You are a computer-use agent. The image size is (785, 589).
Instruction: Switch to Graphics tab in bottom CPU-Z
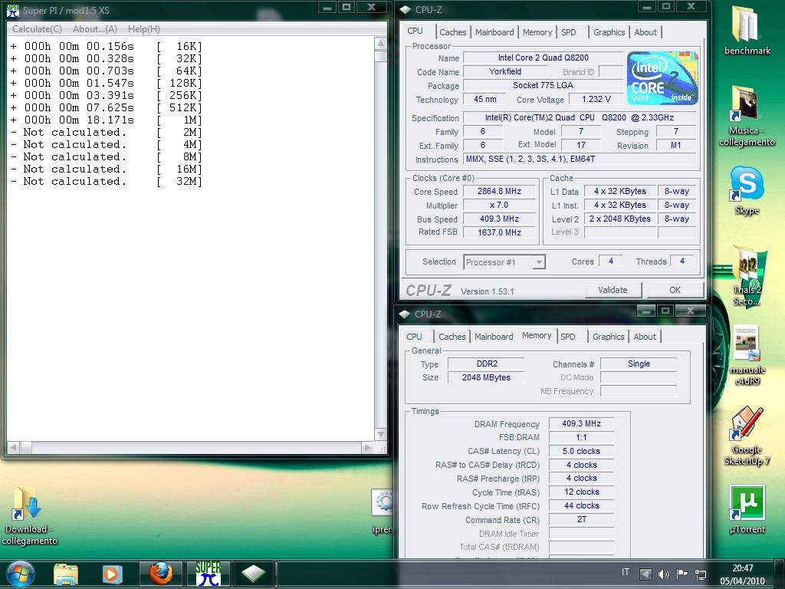[608, 337]
